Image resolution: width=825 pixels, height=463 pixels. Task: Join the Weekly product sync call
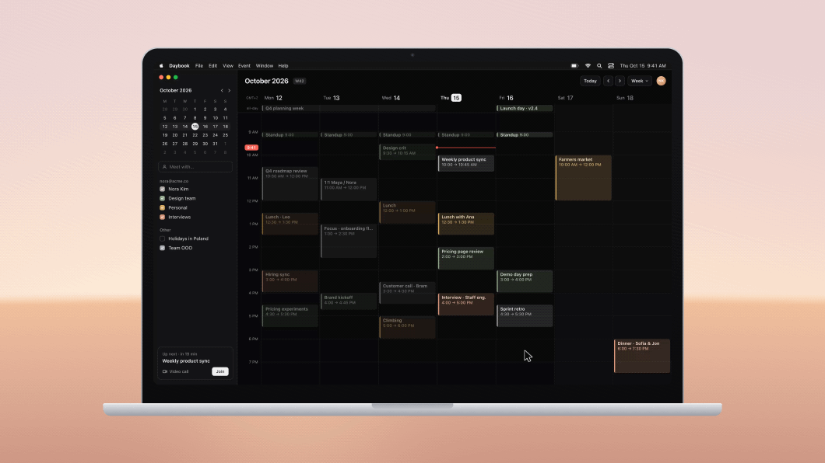coord(220,371)
